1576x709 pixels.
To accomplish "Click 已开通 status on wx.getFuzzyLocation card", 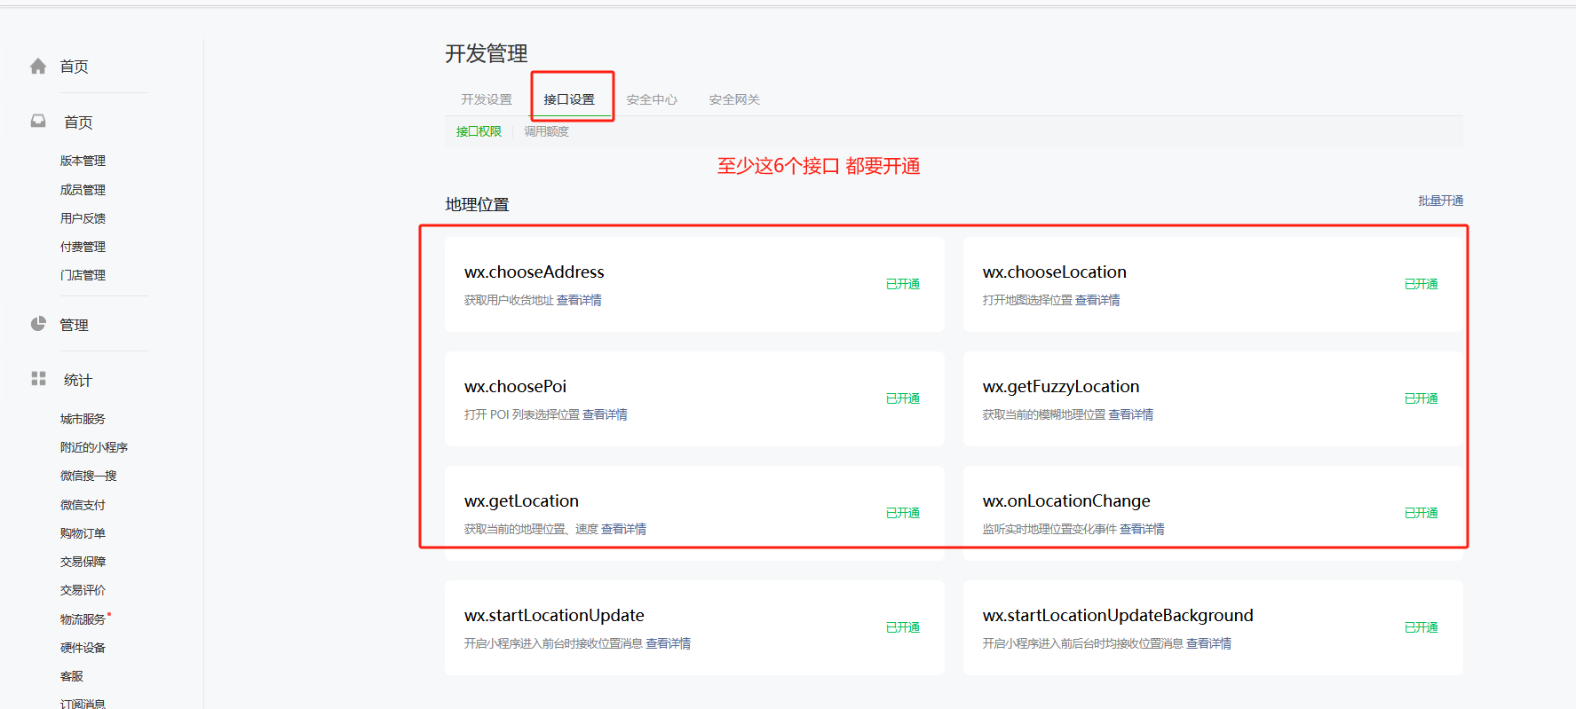I will click(x=1422, y=398).
